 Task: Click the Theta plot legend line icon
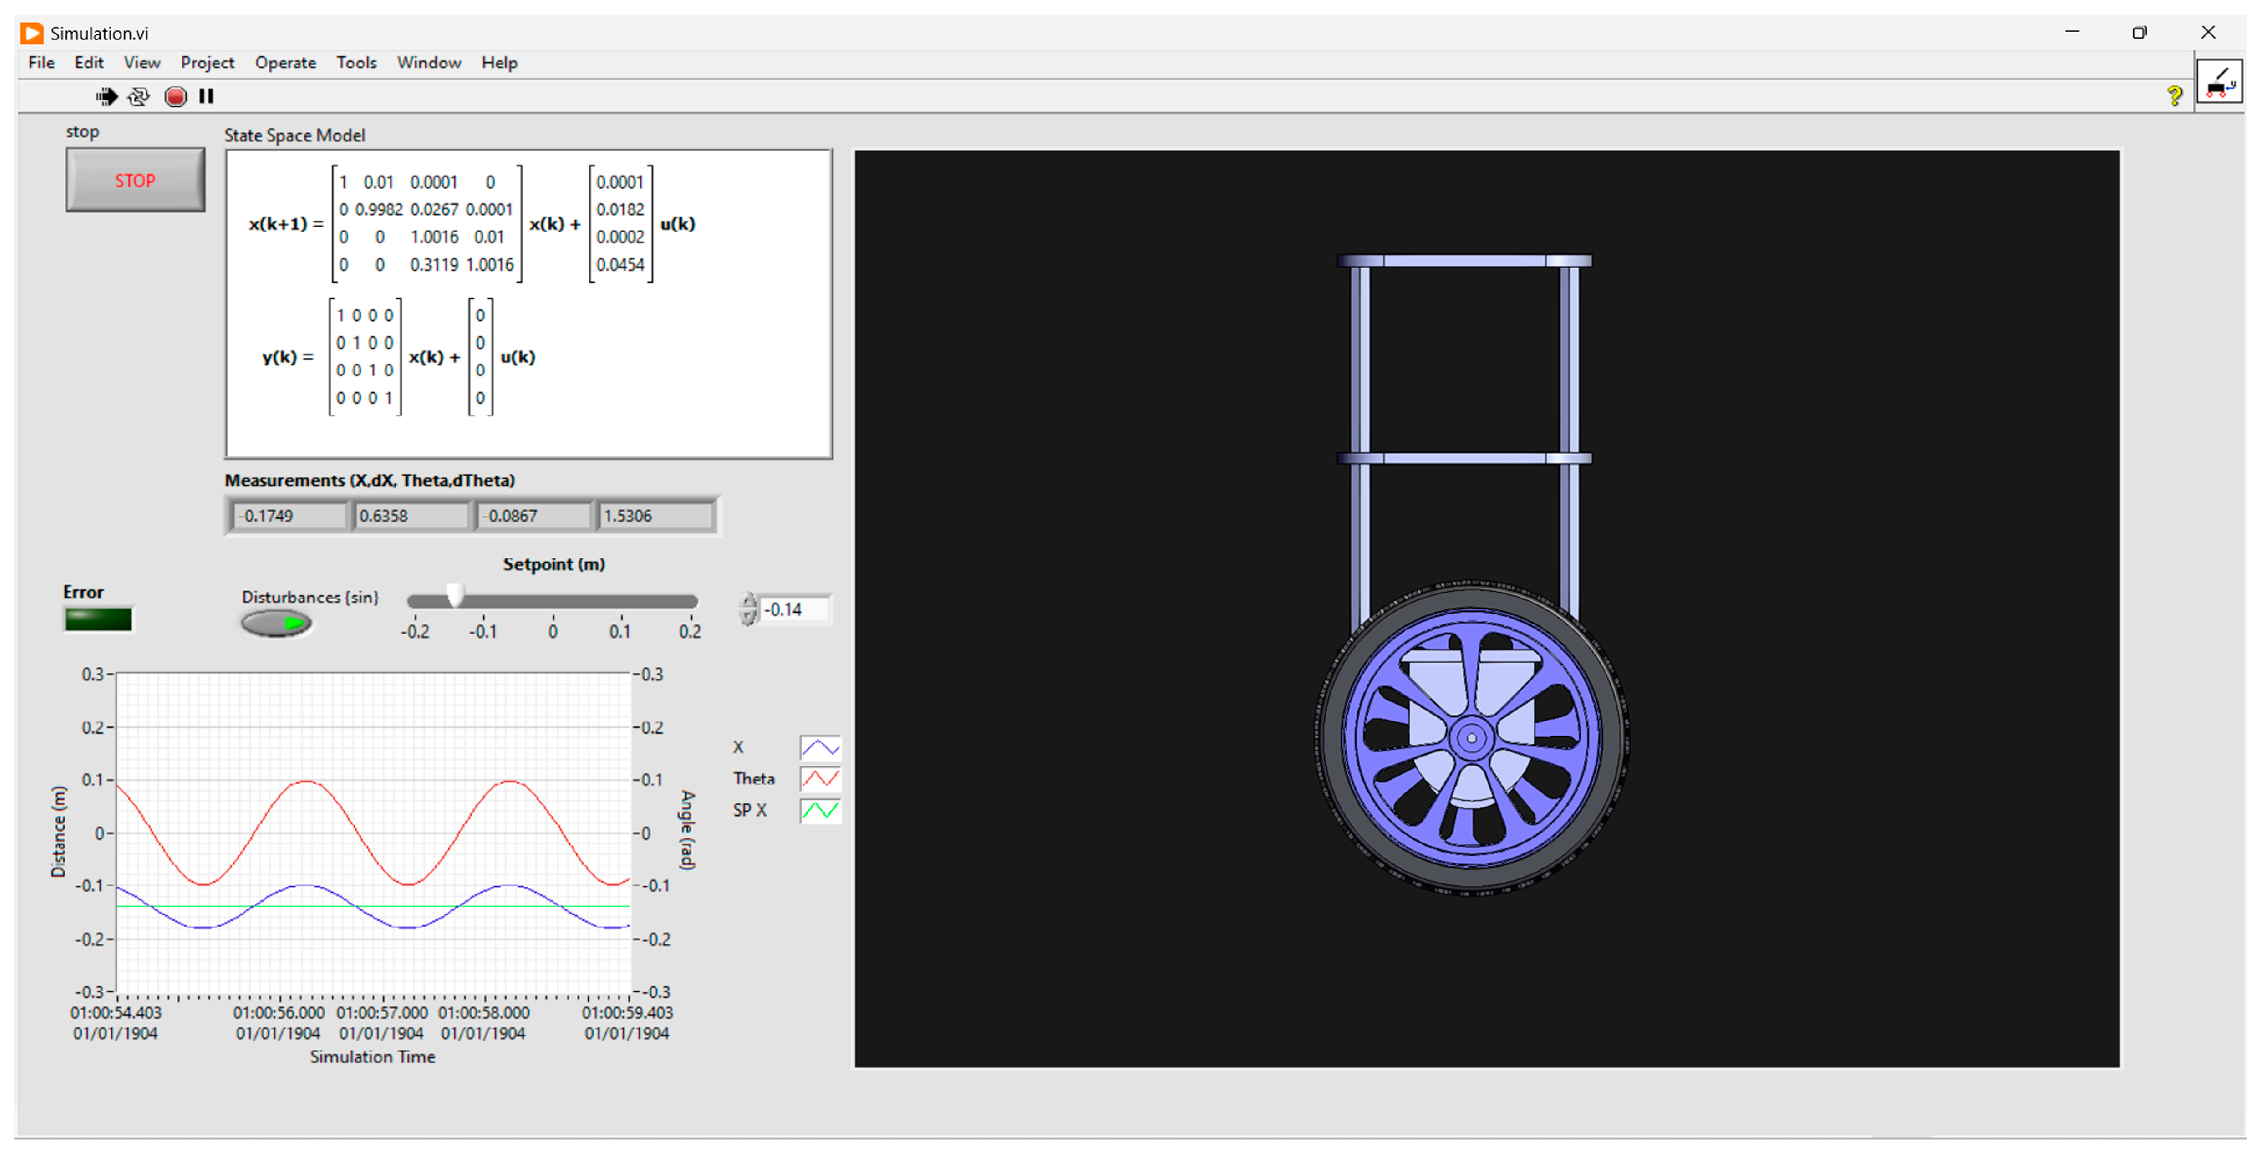tap(820, 779)
